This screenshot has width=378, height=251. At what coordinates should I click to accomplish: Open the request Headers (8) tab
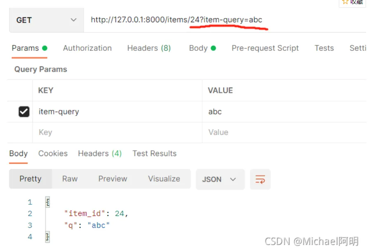(149, 48)
